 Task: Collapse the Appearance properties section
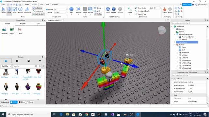pyautogui.click(x=172, y=79)
